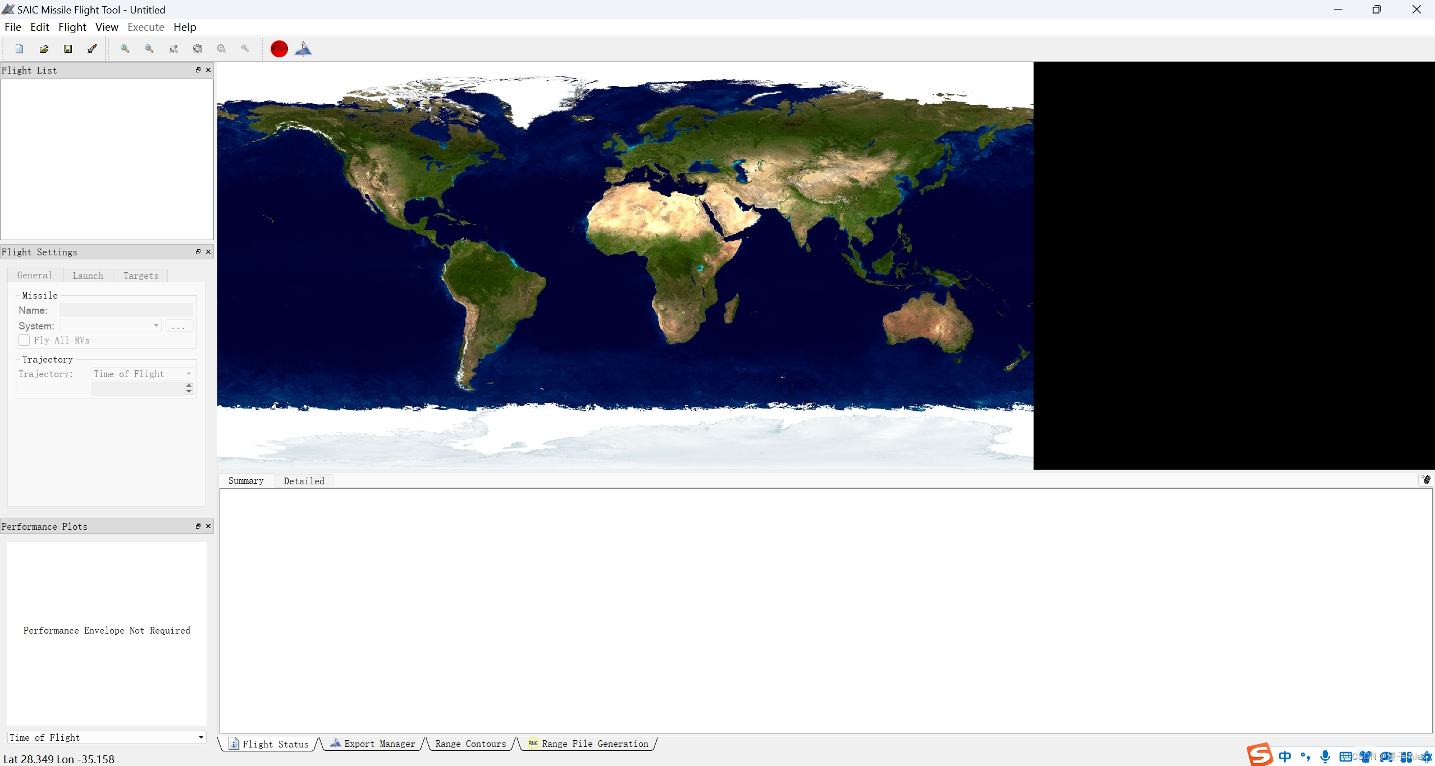
Task: Click the red Record/Stop button
Action: pos(278,48)
